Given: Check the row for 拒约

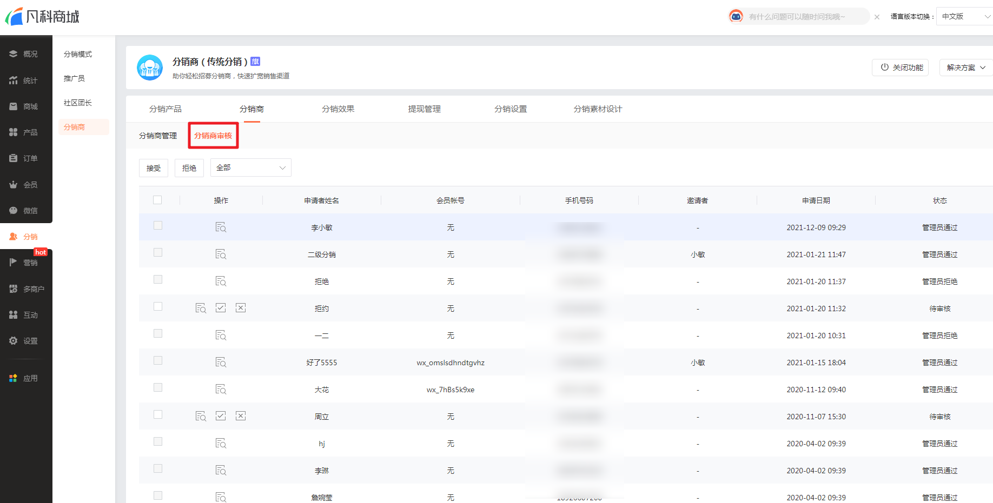Looking at the screenshot, I should 158,306.
